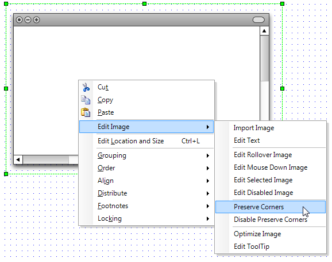The height and width of the screenshot is (262, 332).
Task: Click the scroll-left arrow in mock window
Action: 18,159
